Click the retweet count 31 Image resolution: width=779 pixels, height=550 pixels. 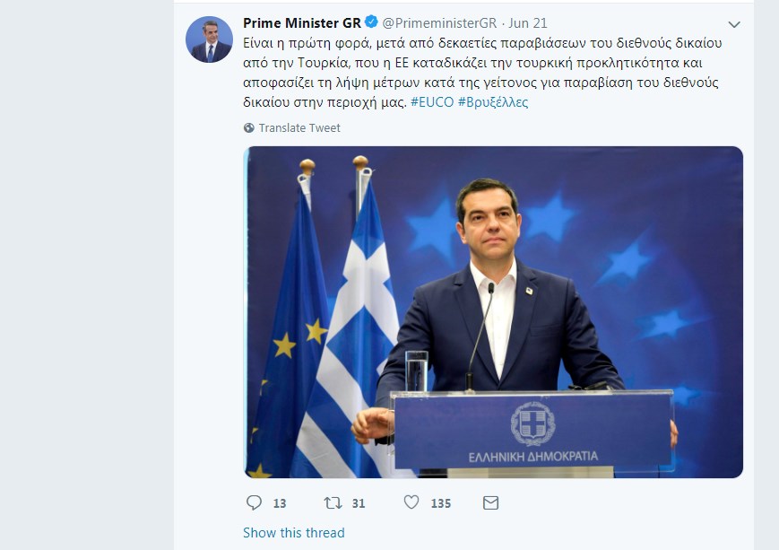(x=359, y=503)
